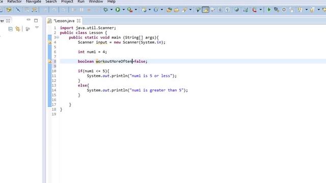Screen dimensions: 326x183
Task: Click the Open Task icon
Action: [177, 10]
